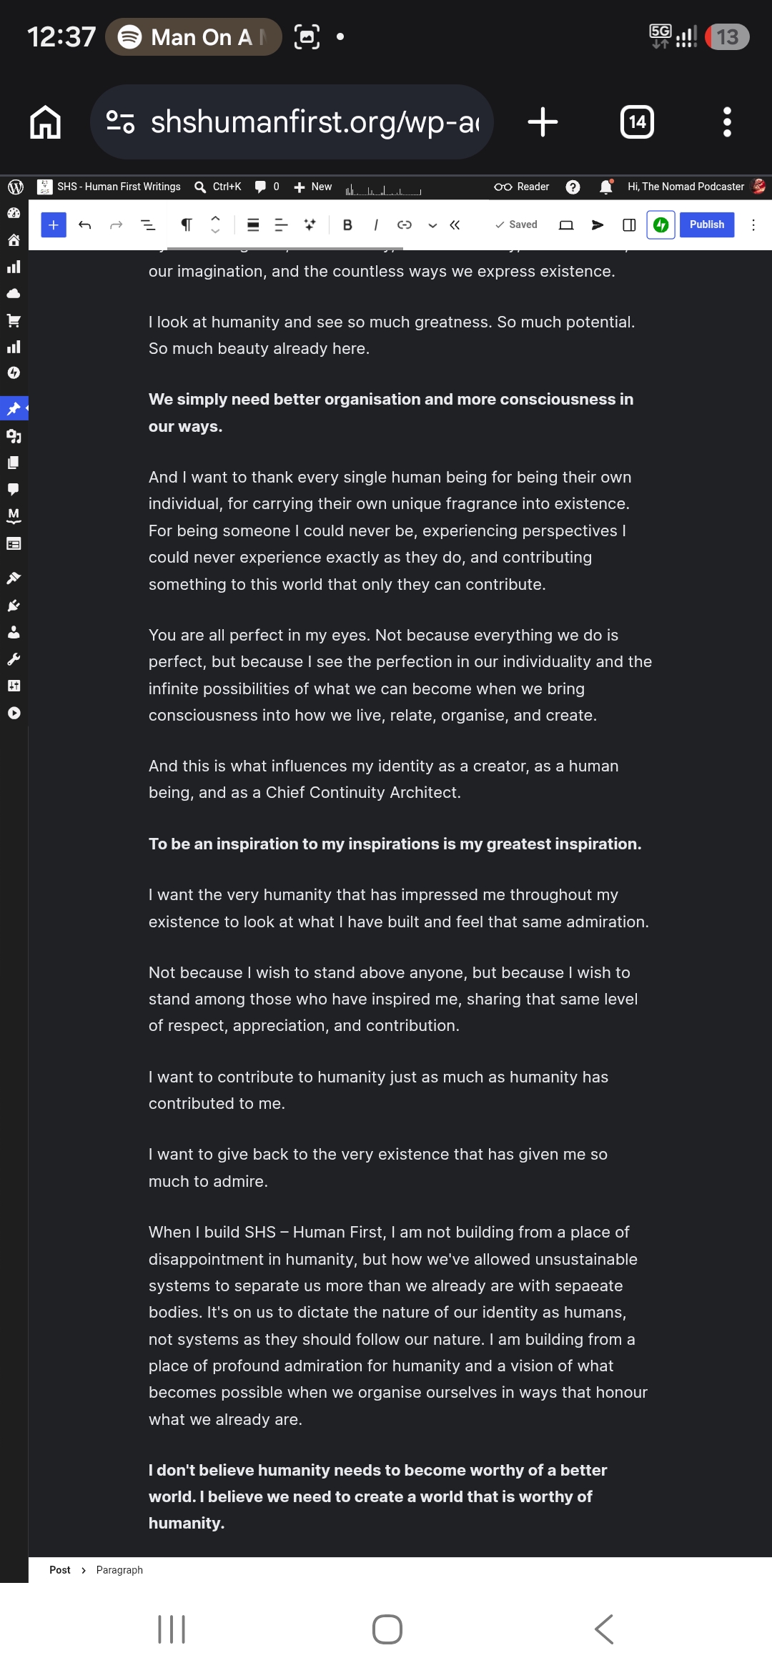Change the paragraph block type

pyautogui.click(x=186, y=224)
